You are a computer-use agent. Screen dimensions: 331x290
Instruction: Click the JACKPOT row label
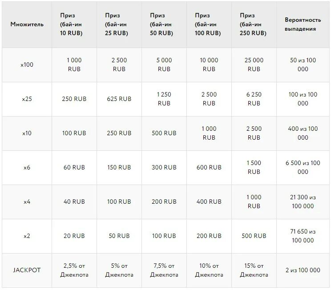pos(27,270)
